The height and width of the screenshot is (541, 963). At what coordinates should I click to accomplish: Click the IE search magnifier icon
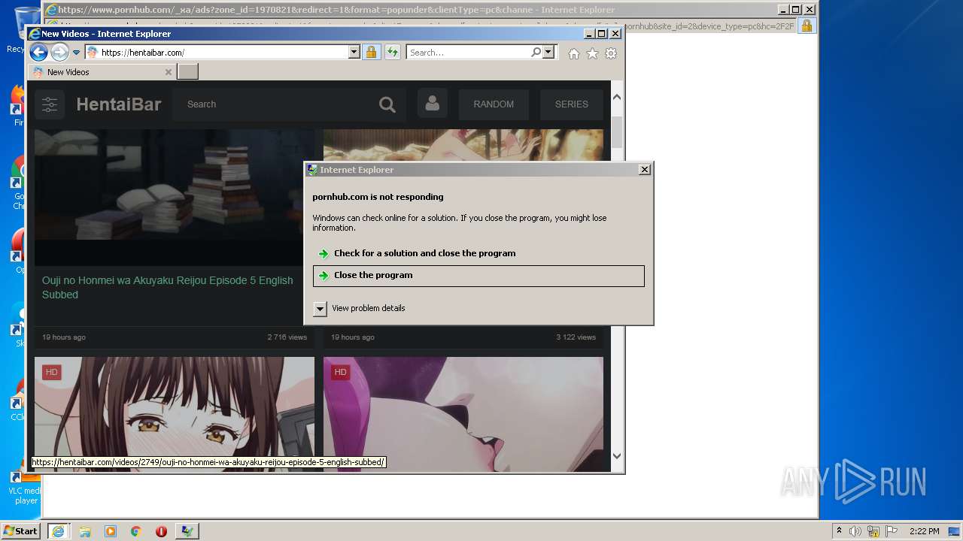(x=536, y=53)
